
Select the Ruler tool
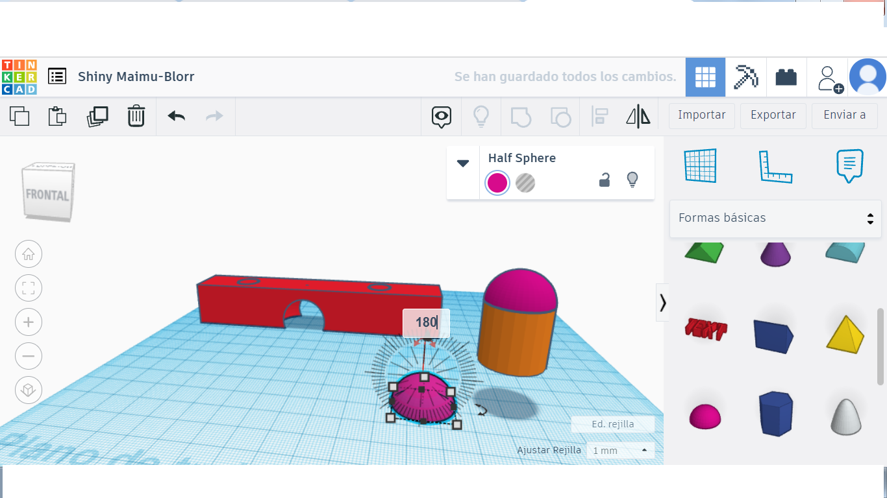775,166
